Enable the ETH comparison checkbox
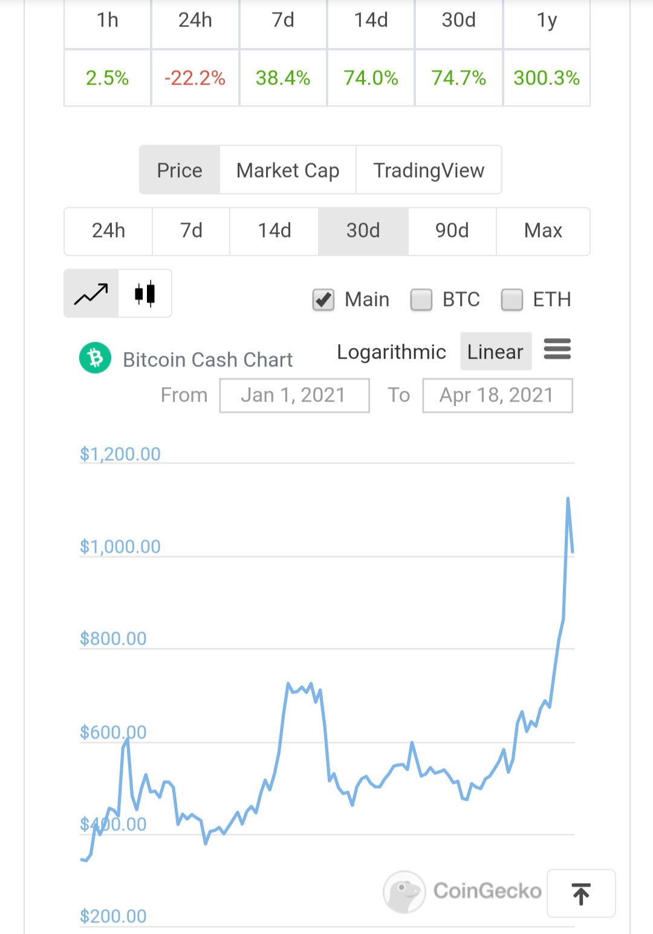 coord(512,299)
